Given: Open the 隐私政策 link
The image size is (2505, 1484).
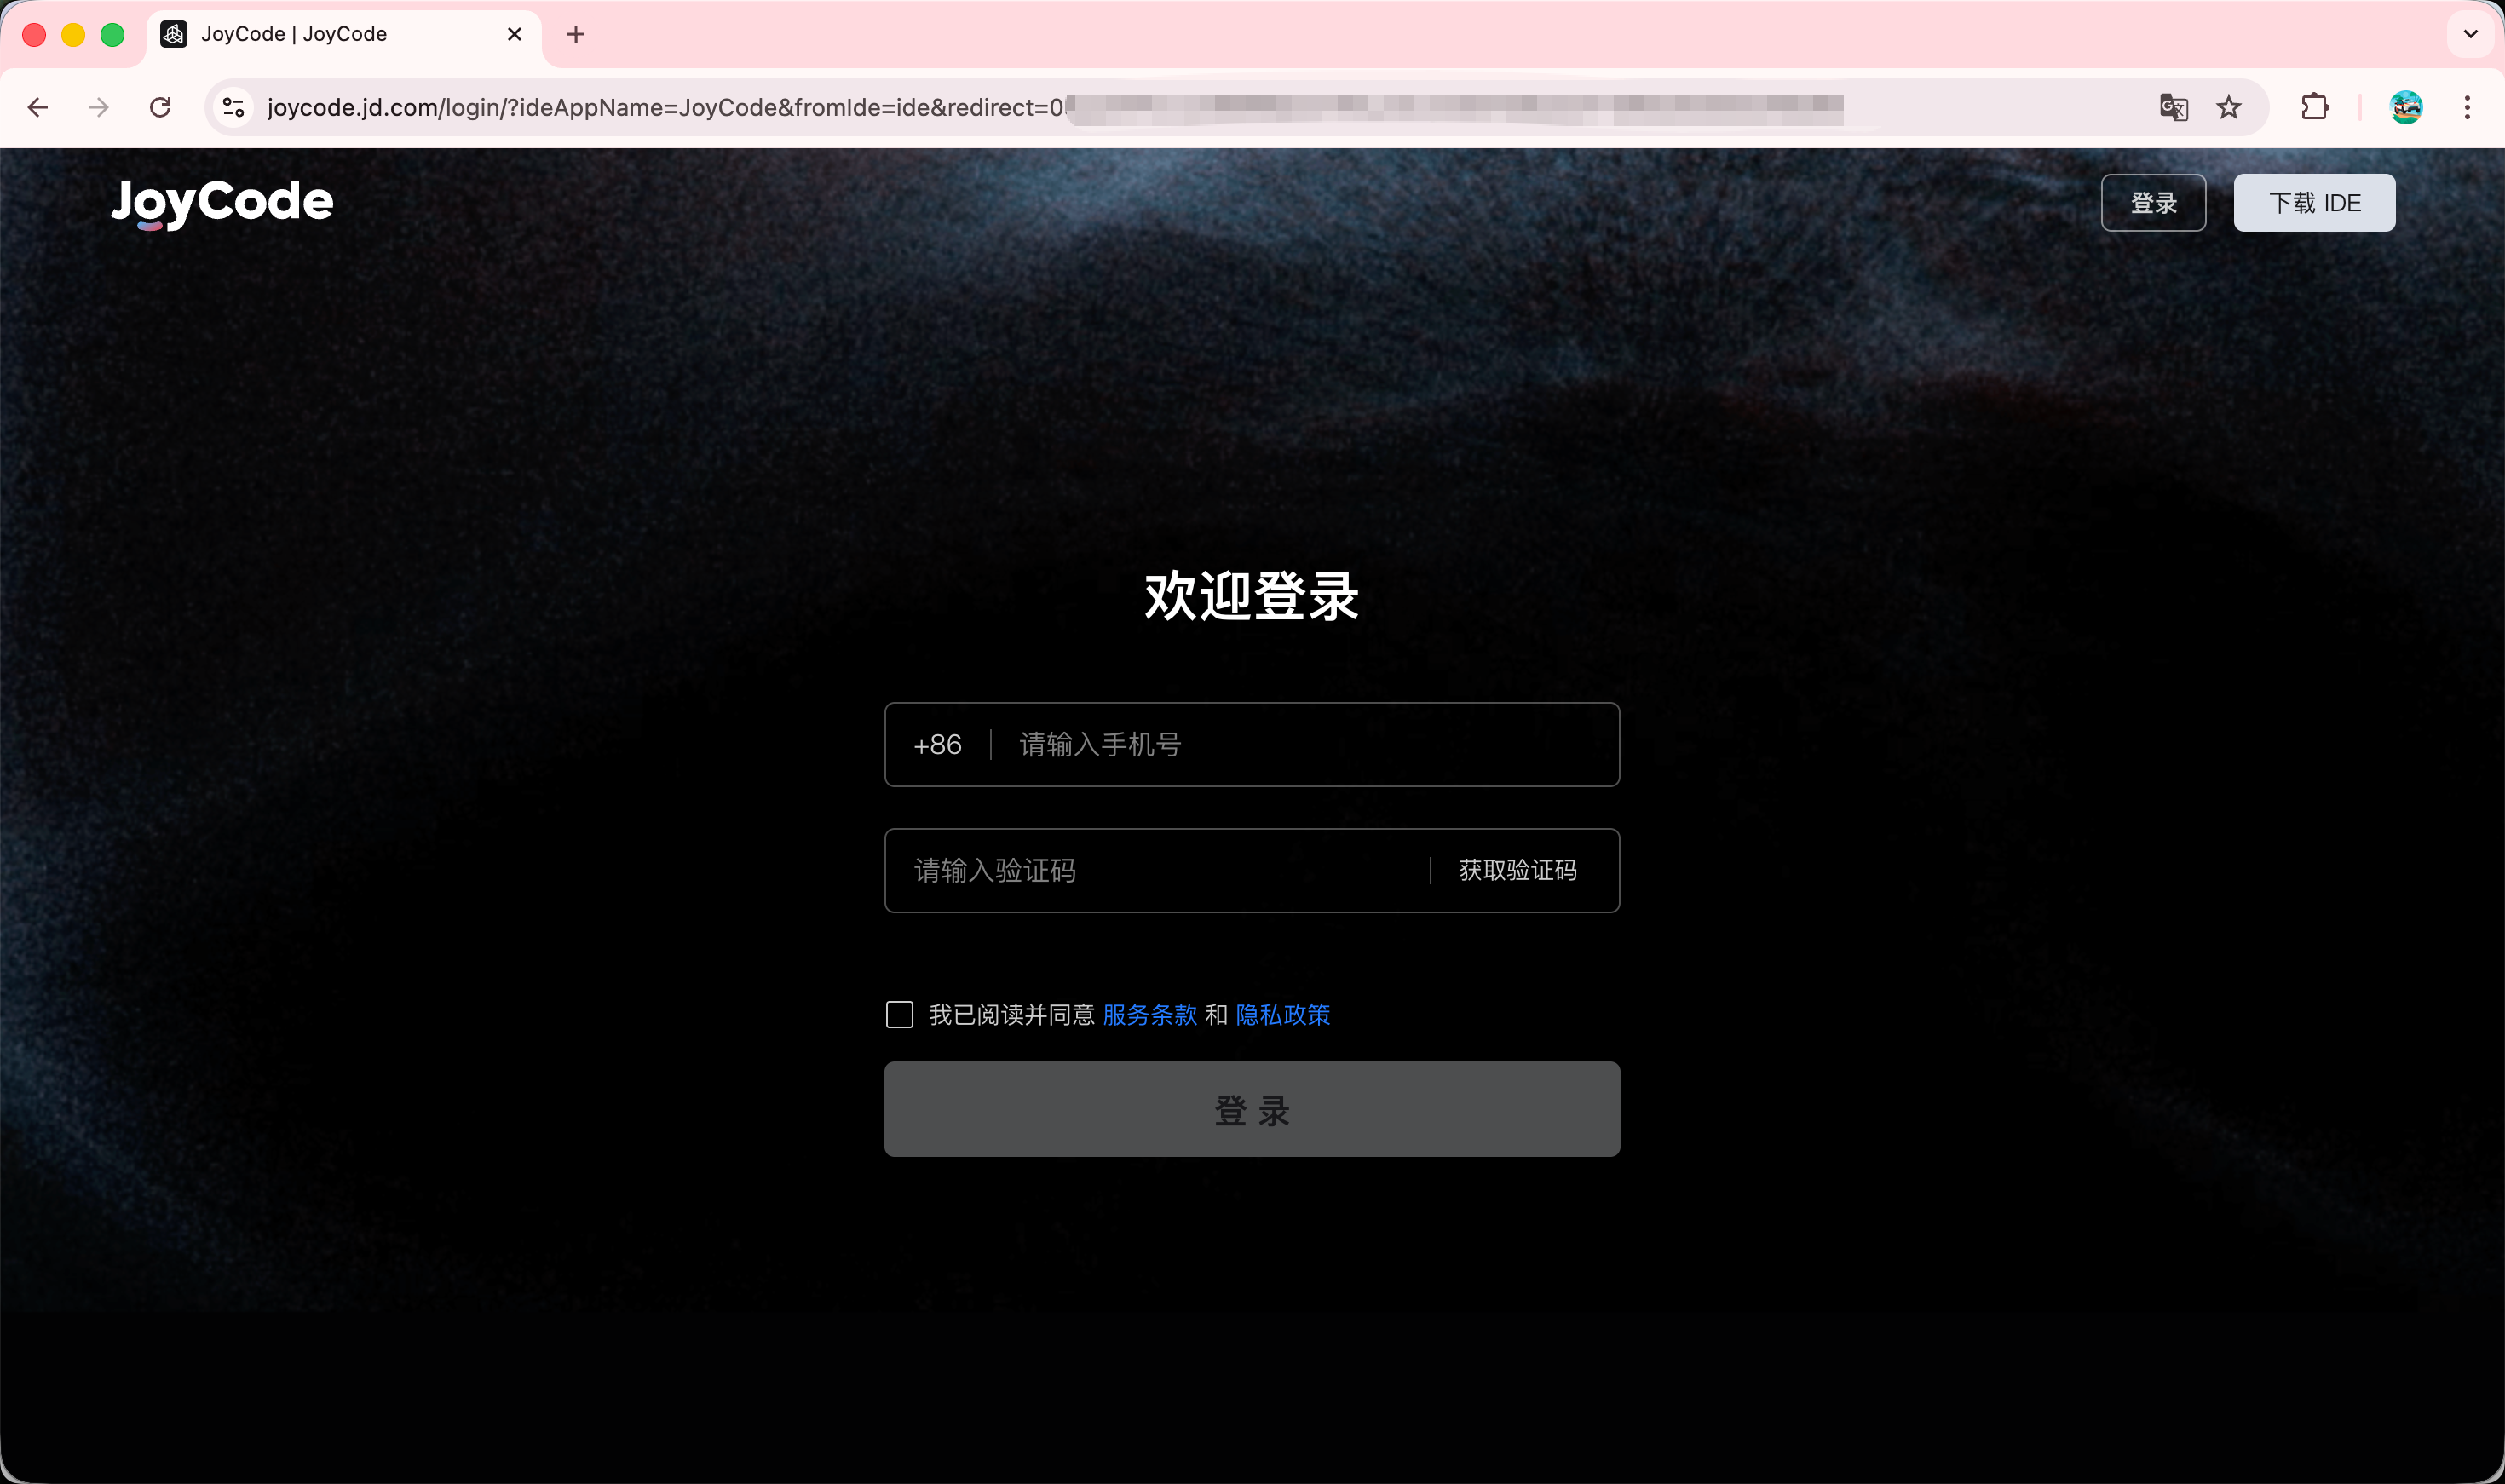Looking at the screenshot, I should pos(1283,1015).
